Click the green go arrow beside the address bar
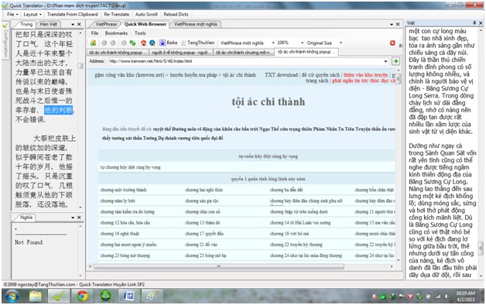Screen dimensions: 486x305 pyautogui.click(x=395, y=61)
